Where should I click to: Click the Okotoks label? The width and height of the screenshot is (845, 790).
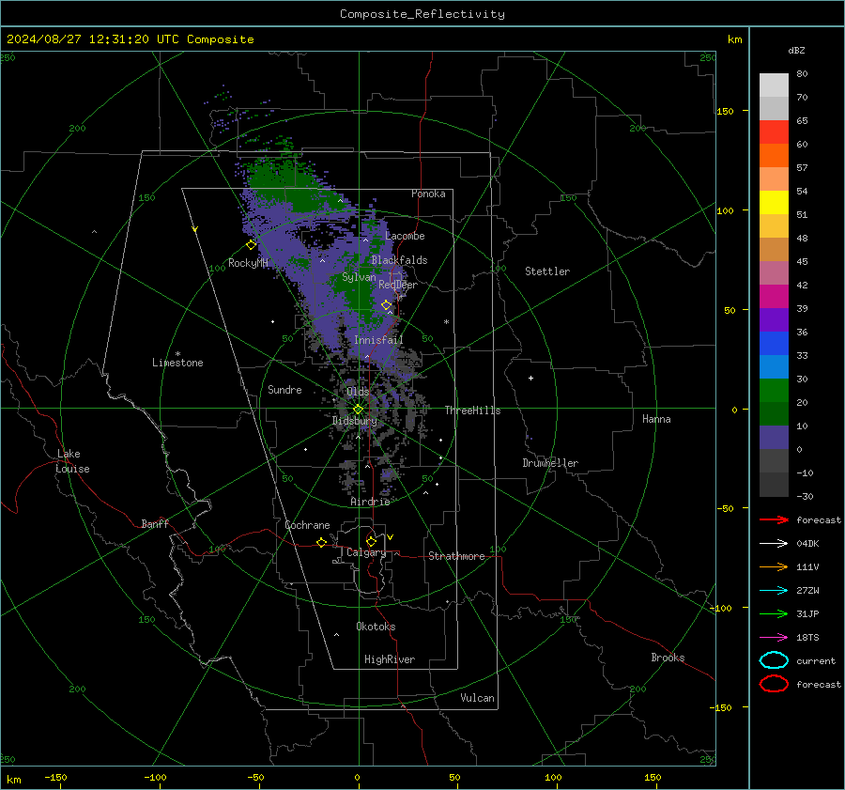tap(376, 627)
